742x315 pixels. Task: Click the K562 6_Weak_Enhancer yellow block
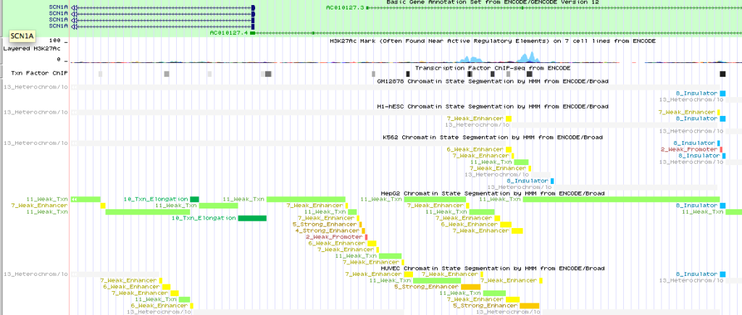click(x=509, y=149)
